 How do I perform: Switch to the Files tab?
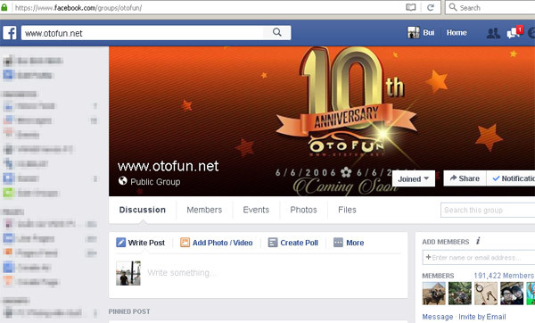coord(347,210)
